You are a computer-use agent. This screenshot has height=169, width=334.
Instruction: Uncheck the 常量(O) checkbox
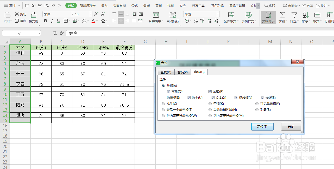[169, 92]
